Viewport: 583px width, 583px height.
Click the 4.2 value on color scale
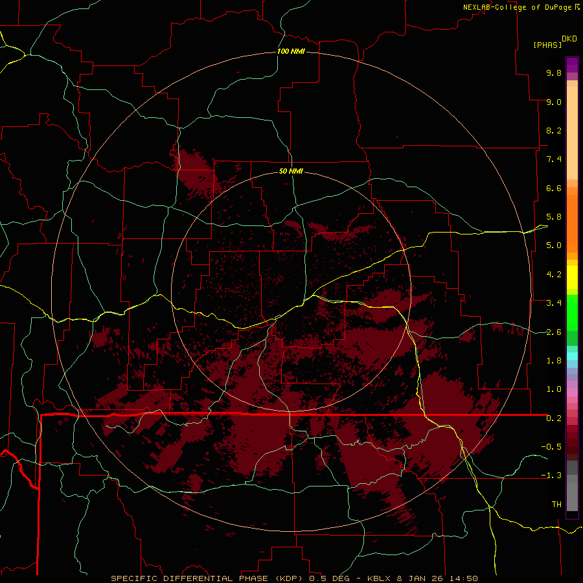point(554,275)
